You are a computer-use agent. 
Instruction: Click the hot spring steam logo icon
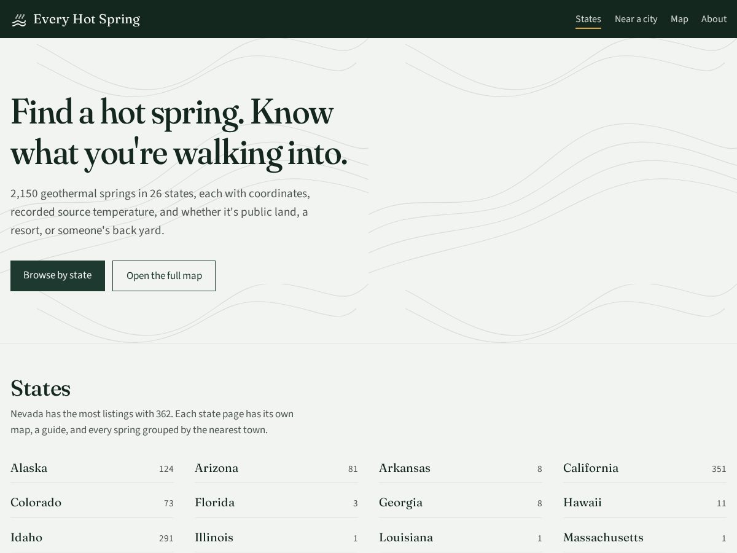pos(19,20)
